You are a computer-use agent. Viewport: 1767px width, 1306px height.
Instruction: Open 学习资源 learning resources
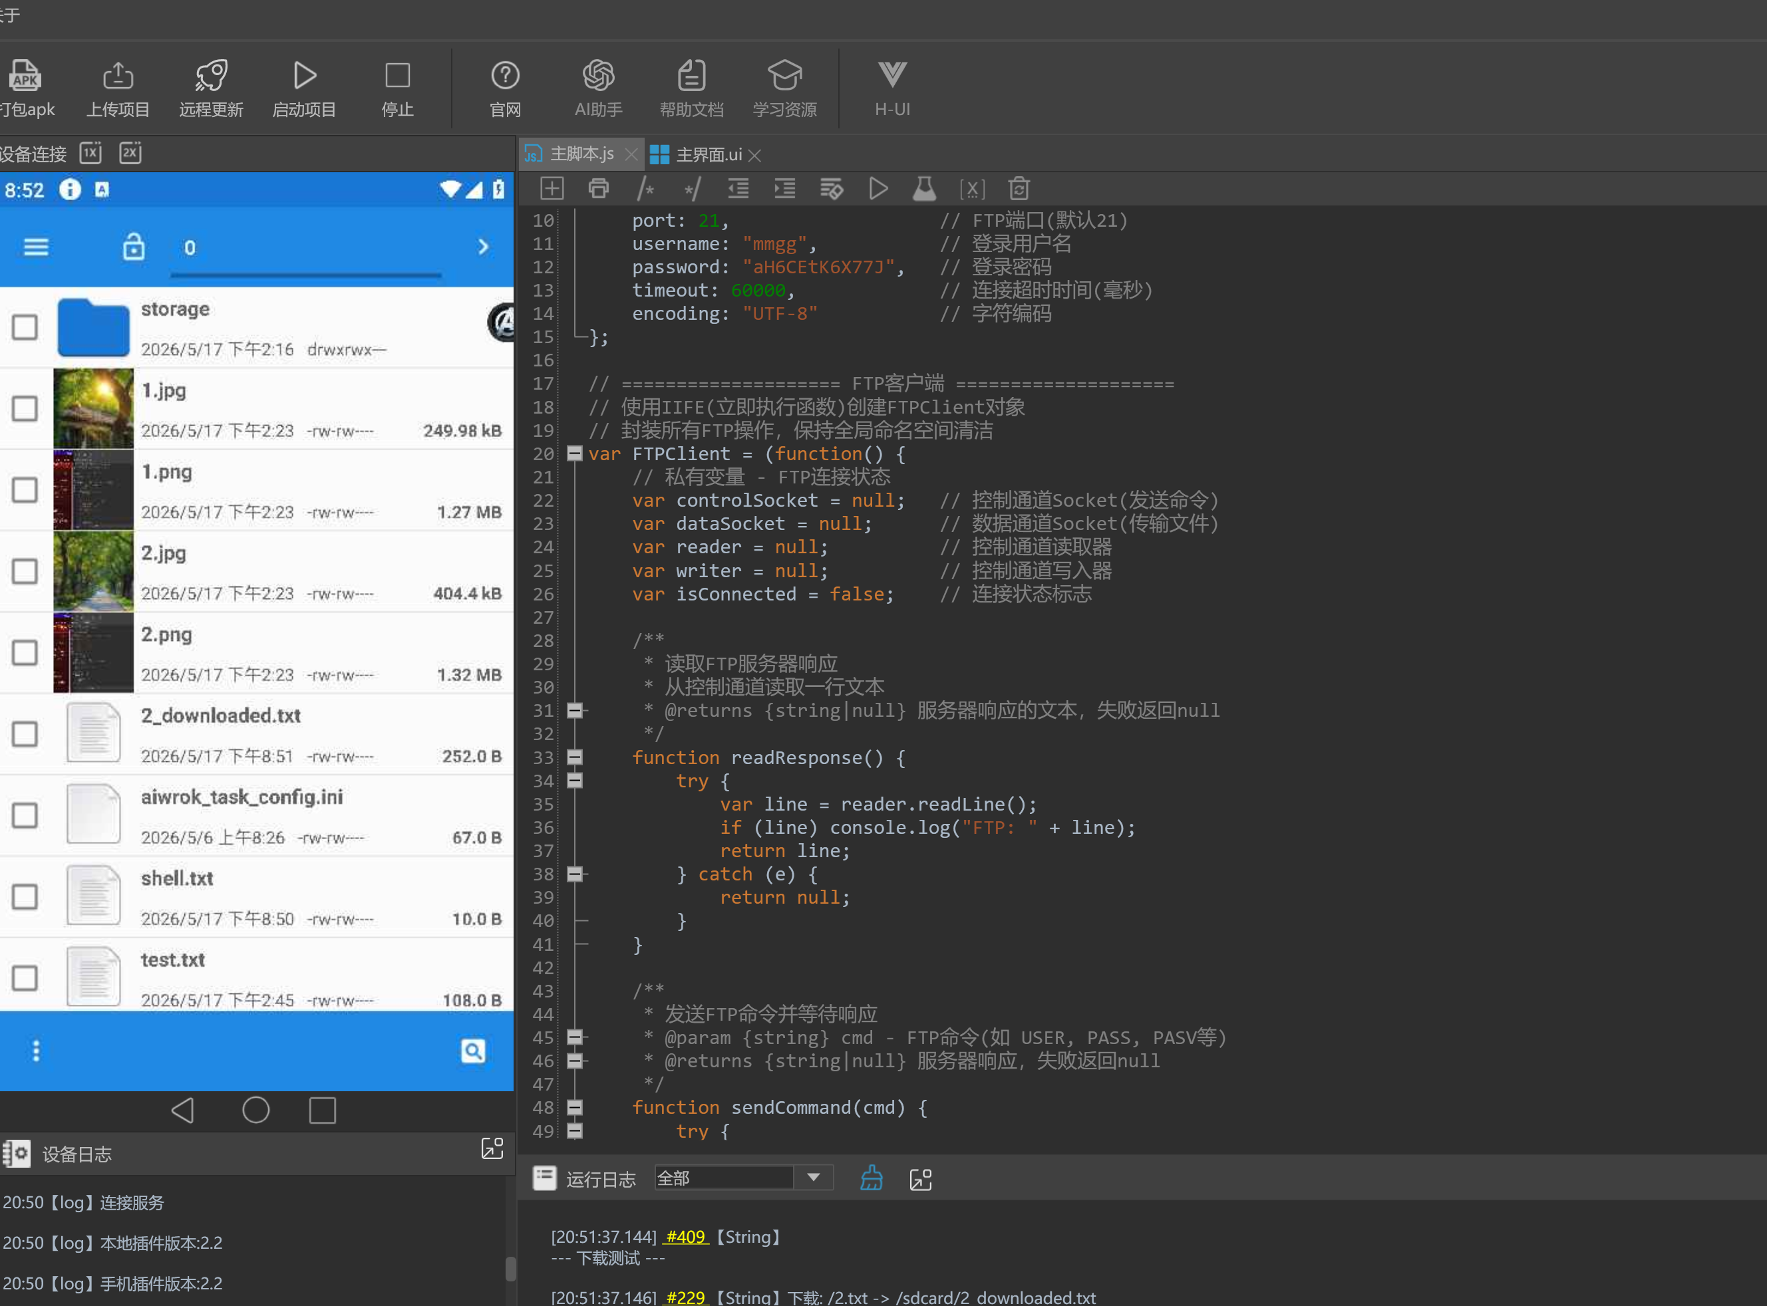pos(784,89)
